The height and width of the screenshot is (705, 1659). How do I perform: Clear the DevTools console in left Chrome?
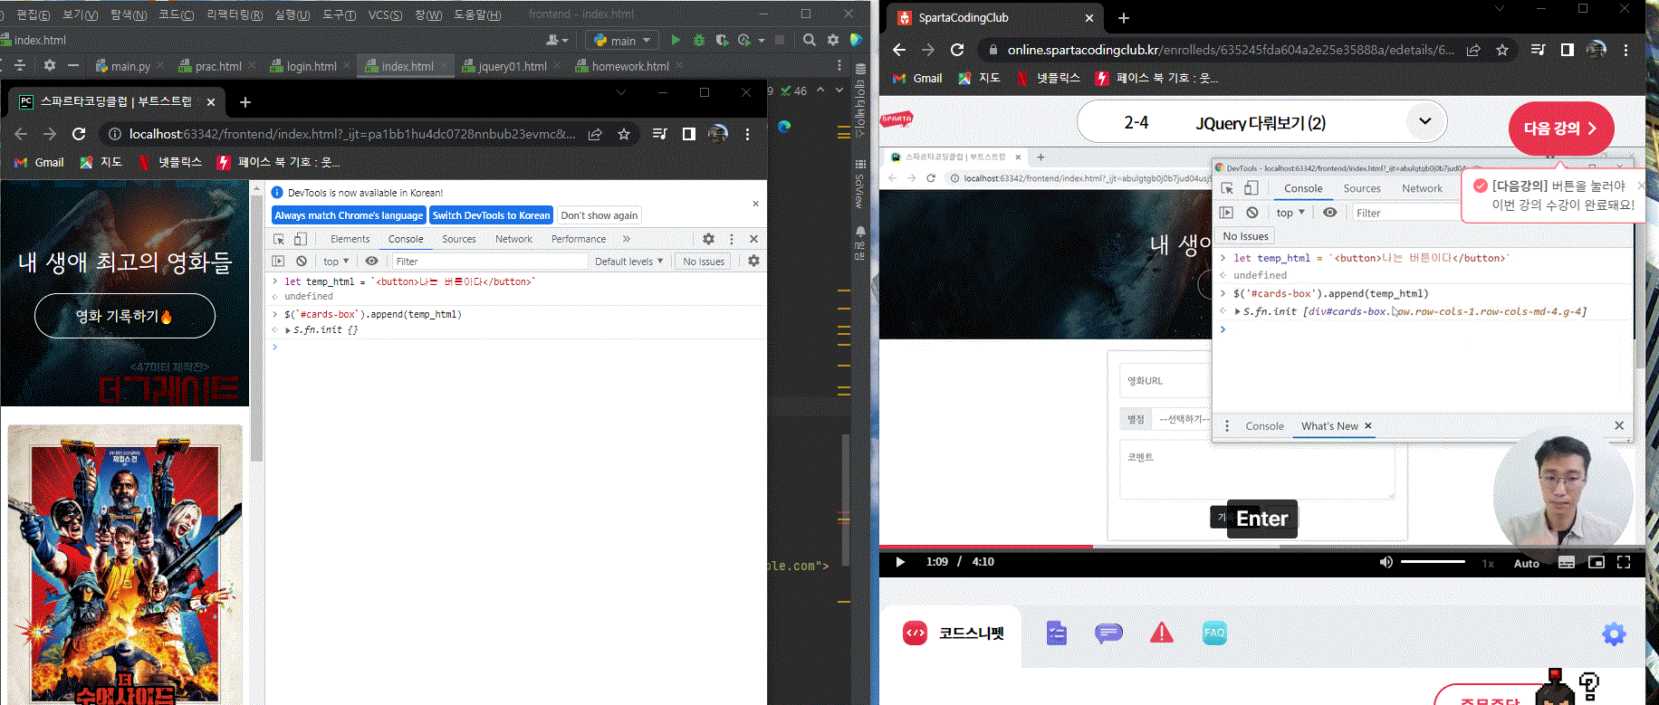[x=302, y=261]
